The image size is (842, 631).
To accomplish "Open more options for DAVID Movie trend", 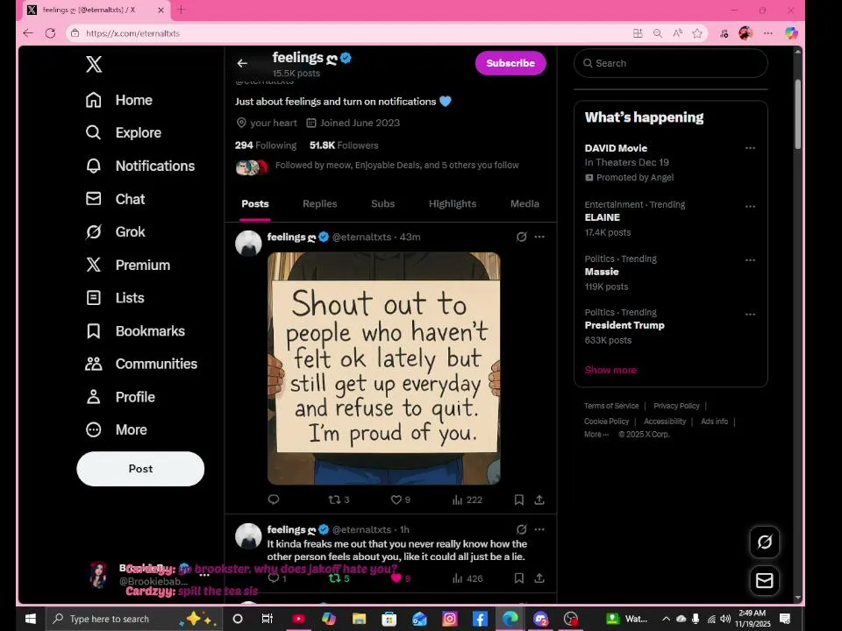I will tap(750, 148).
